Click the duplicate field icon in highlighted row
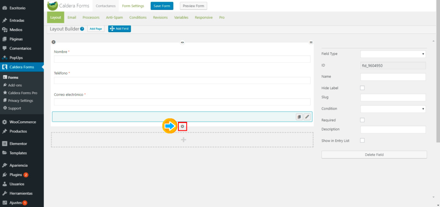The image size is (440, 207). pos(299,117)
